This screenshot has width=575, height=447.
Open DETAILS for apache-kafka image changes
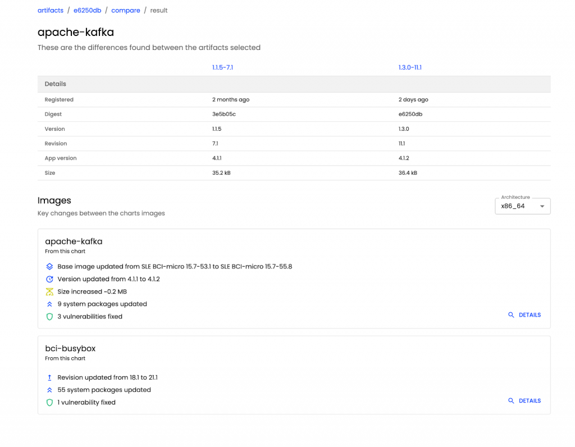528,314
